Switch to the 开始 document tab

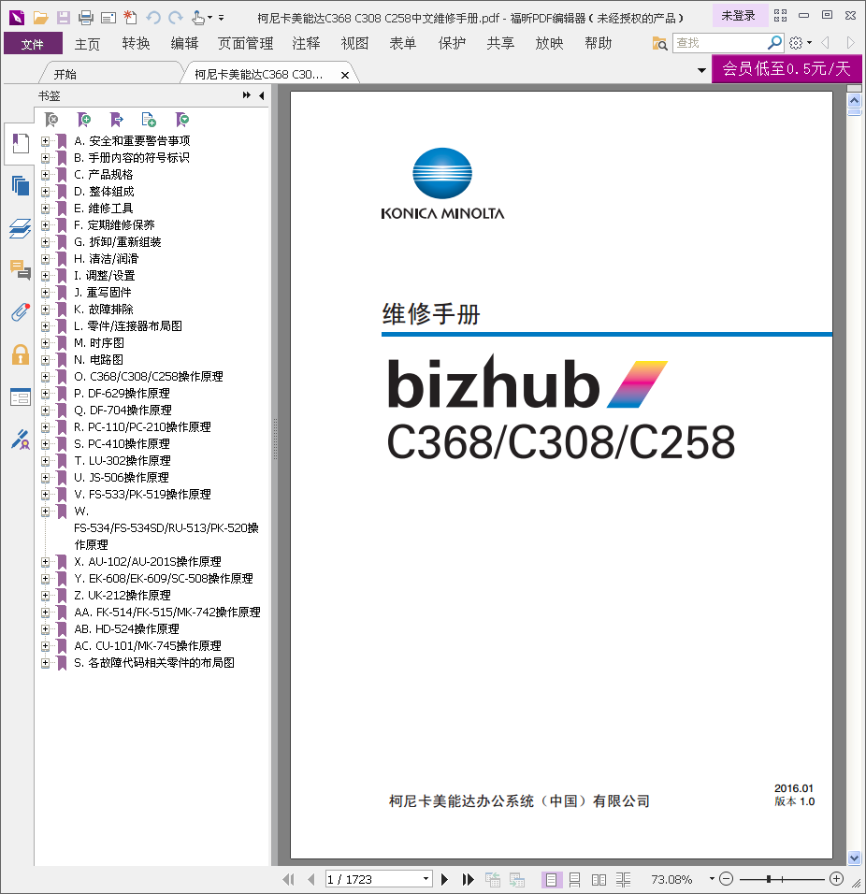(x=65, y=74)
